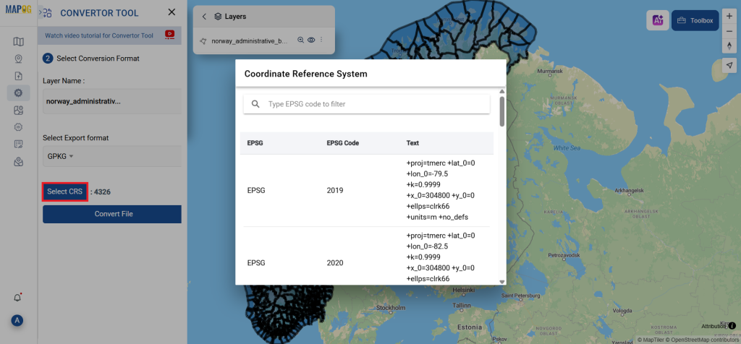Image resolution: width=741 pixels, height=344 pixels.
Task: Click the YouTube video tutorial icon
Action: [x=170, y=34]
